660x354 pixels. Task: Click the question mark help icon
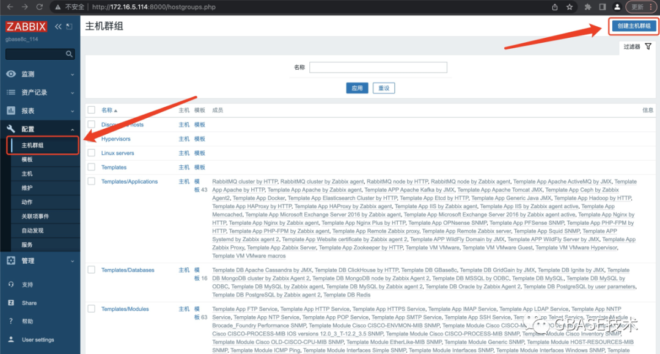pos(11,321)
